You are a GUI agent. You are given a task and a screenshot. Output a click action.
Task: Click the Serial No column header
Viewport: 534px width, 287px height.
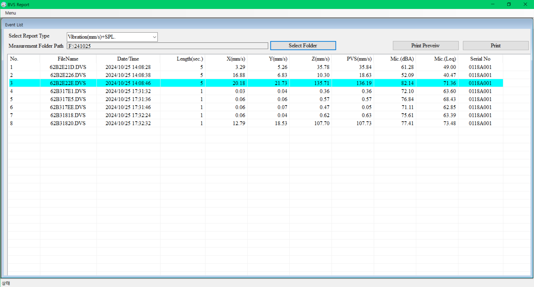(480, 59)
